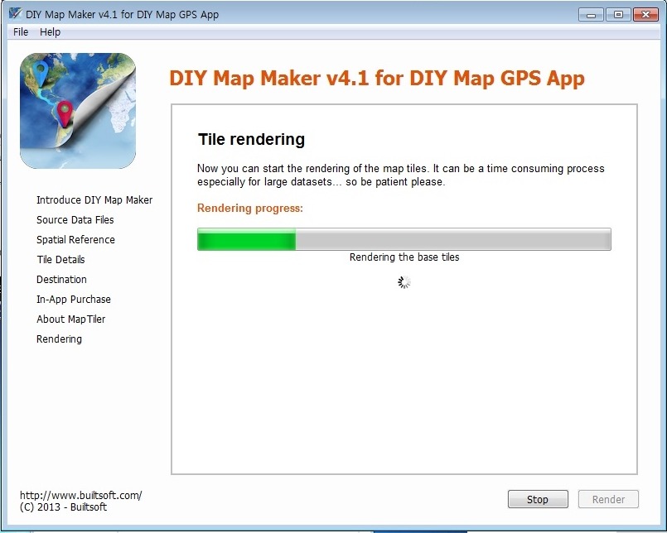Click the app icon in the title bar
This screenshot has width=667, height=533.
(x=15, y=14)
